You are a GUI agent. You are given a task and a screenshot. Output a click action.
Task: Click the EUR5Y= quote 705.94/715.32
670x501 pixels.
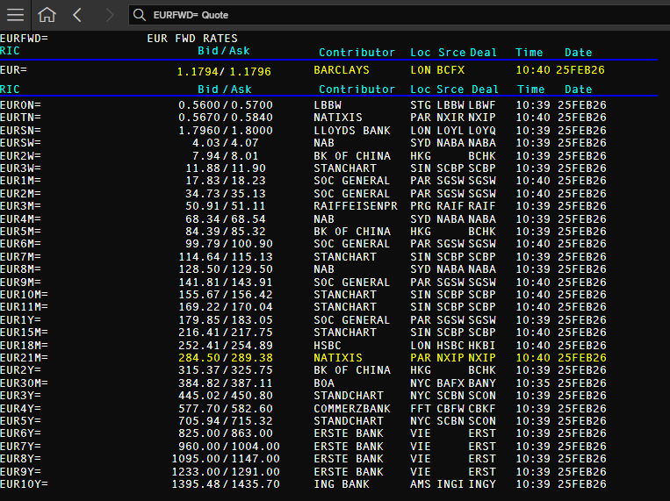225,421
